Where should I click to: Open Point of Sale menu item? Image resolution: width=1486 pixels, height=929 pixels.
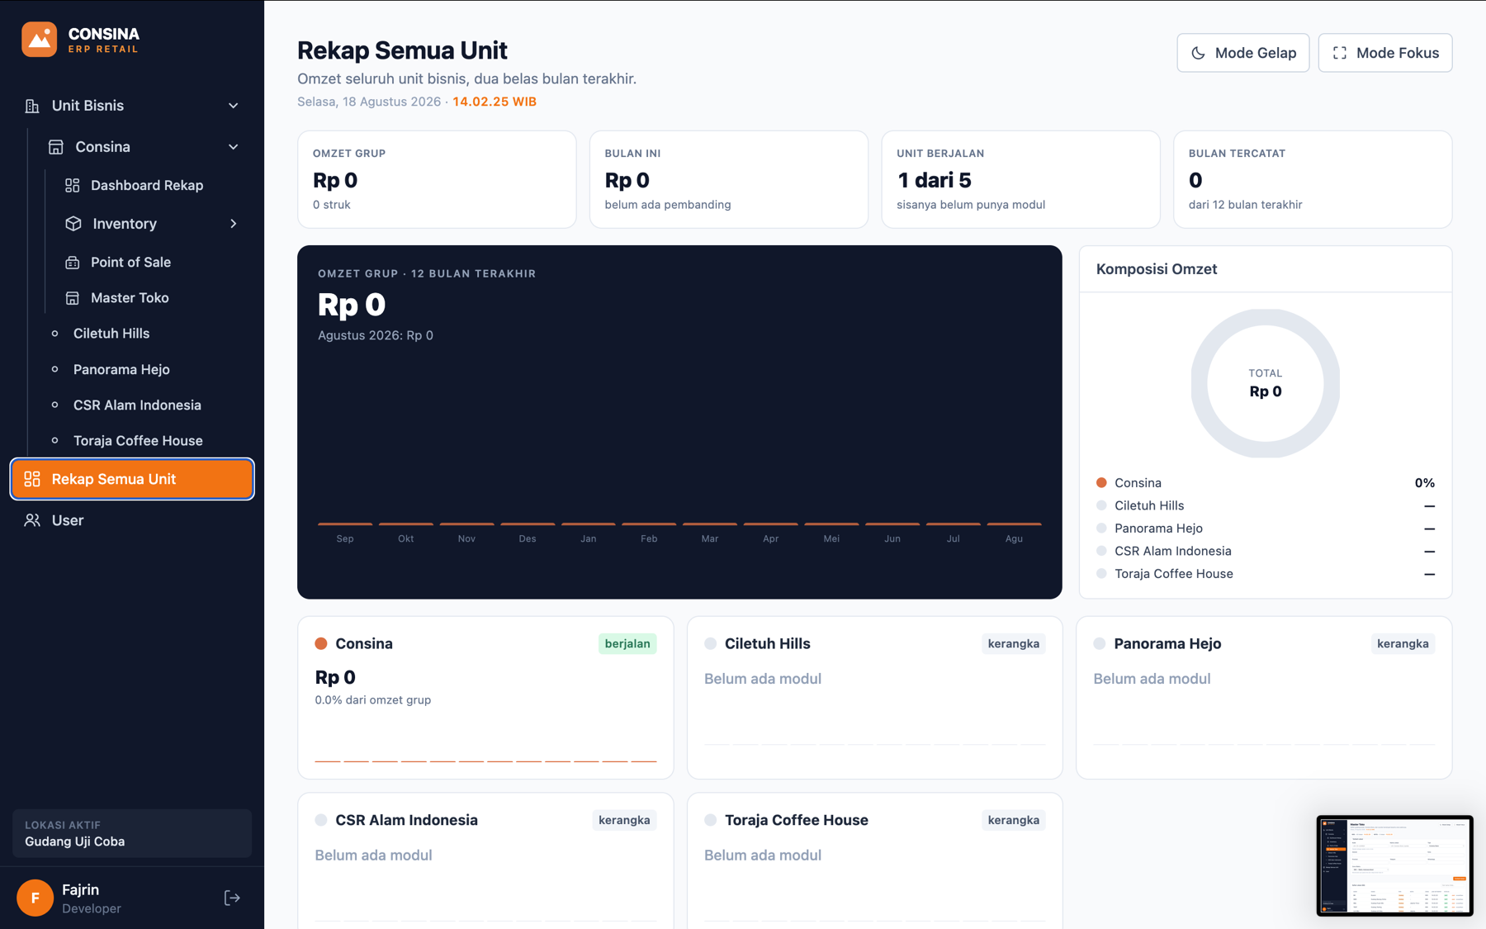click(x=130, y=263)
